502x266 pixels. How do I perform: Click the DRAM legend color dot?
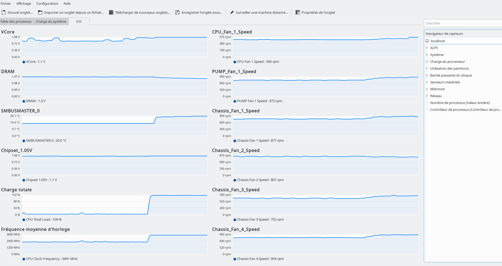pyautogui.click(x=24, y=101)
